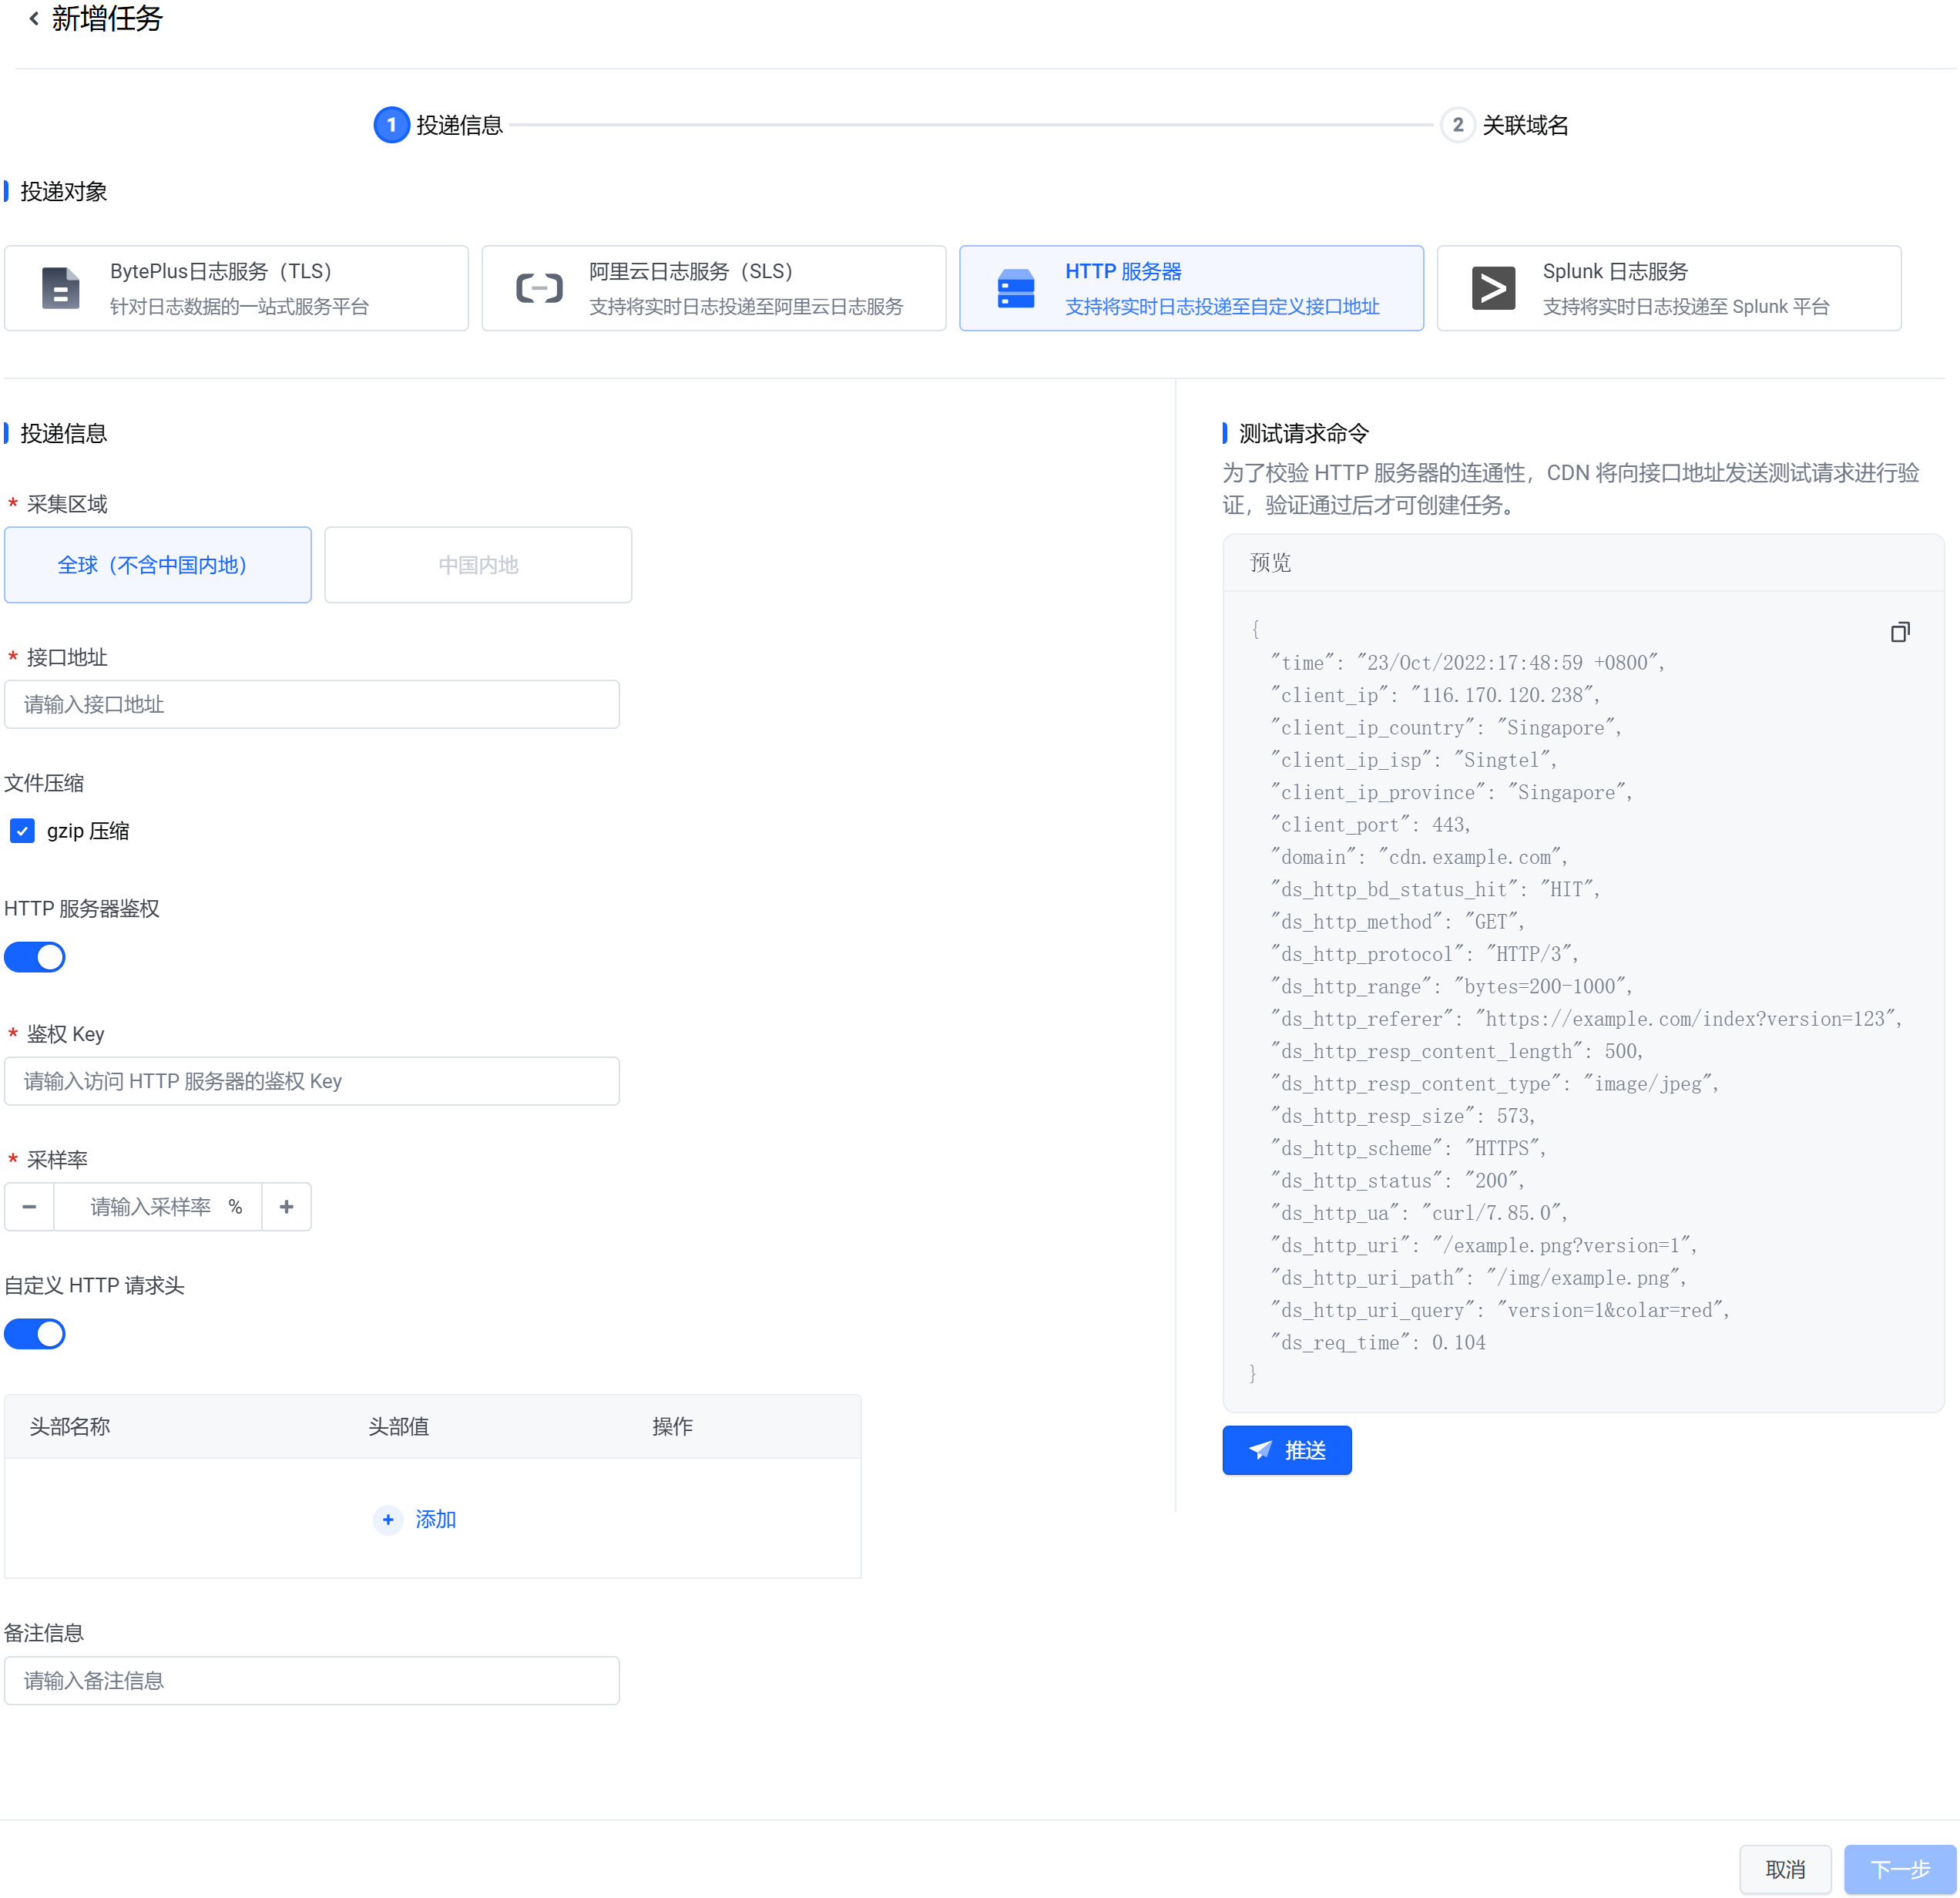The width and height of the screenshot is (1960, 1898).
Task: Select 全球（不含中国内地）region option
Action: (x=157, y=565)
